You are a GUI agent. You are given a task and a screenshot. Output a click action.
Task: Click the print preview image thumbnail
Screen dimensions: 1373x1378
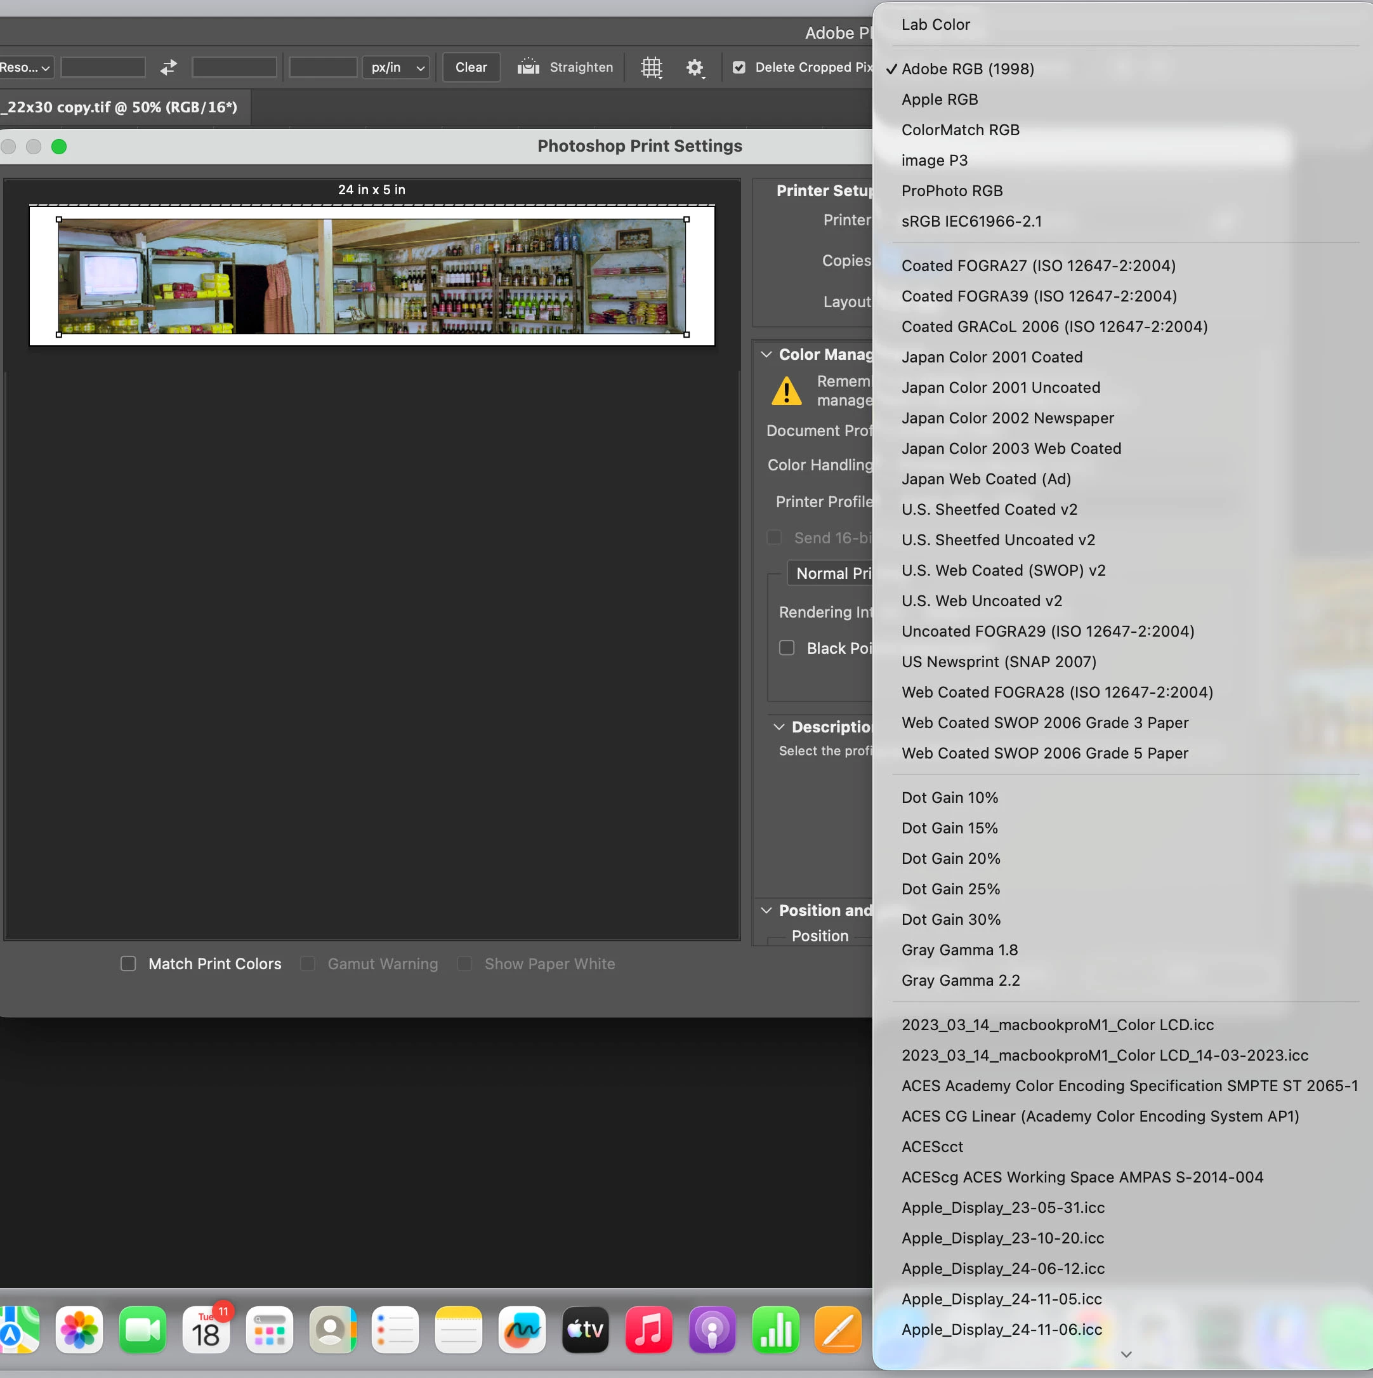click(371, 276)
